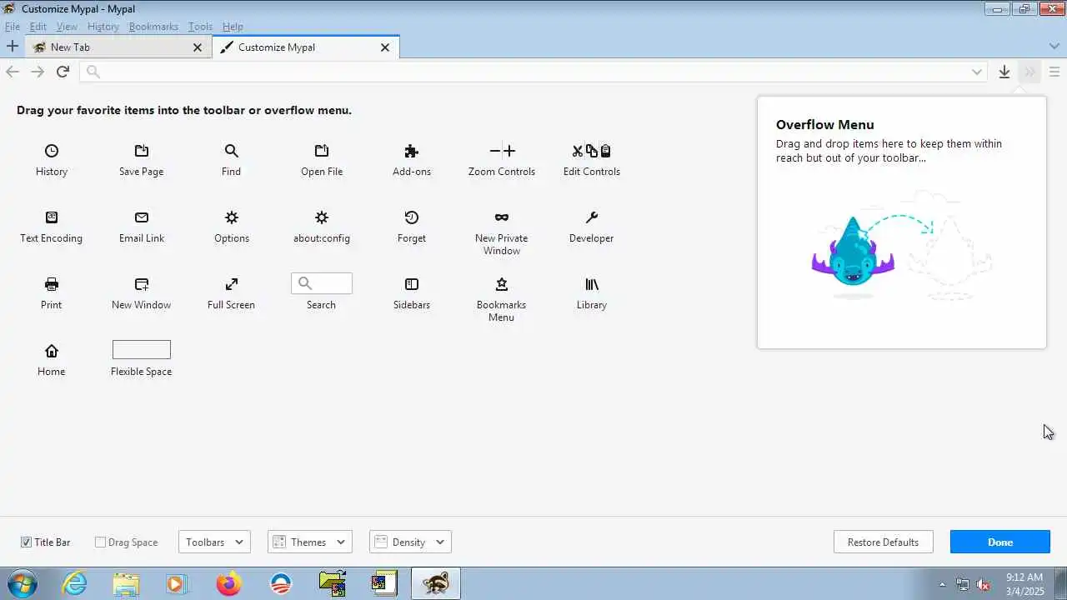The image size is (1067, 600).
Task: Click the Restore Defaults button
Action: coord(883,542)
